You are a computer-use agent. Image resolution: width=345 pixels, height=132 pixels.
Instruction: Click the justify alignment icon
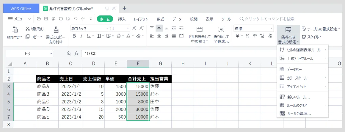coord(174,36)
